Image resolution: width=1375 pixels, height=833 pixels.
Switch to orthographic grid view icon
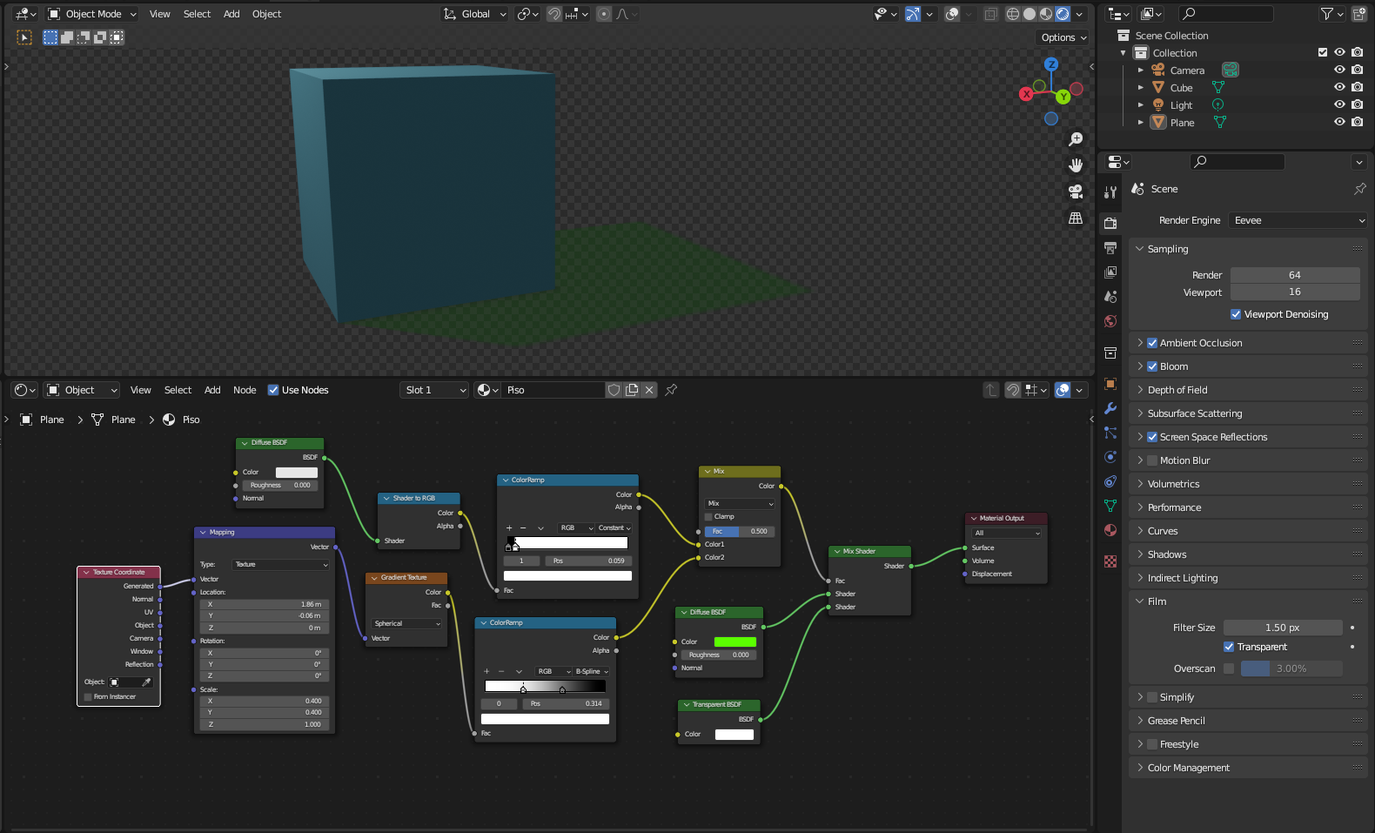pos(1076,218)
